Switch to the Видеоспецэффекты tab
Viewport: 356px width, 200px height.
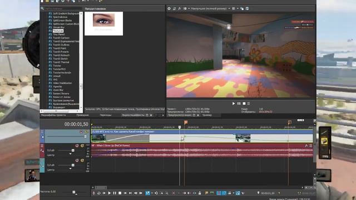(x=133, y=115)
